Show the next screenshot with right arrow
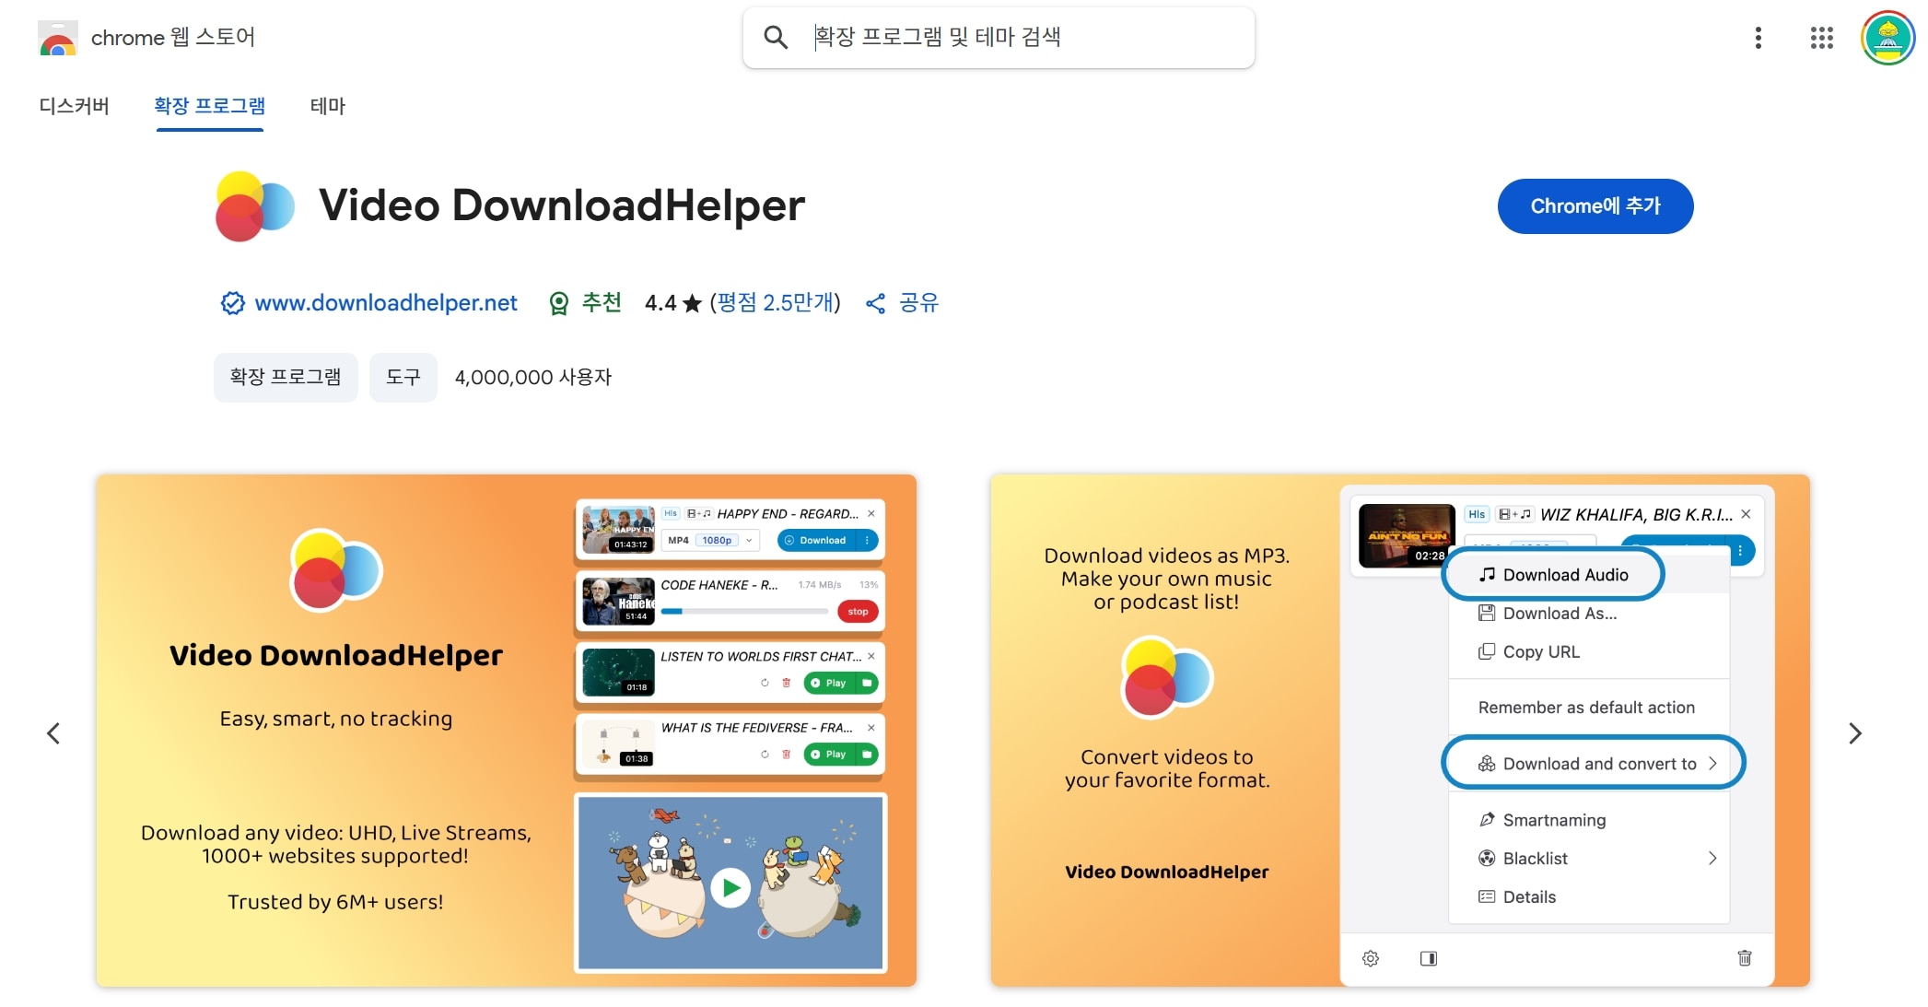This screenshot has width=1928, height=1007. [1855, 733]
